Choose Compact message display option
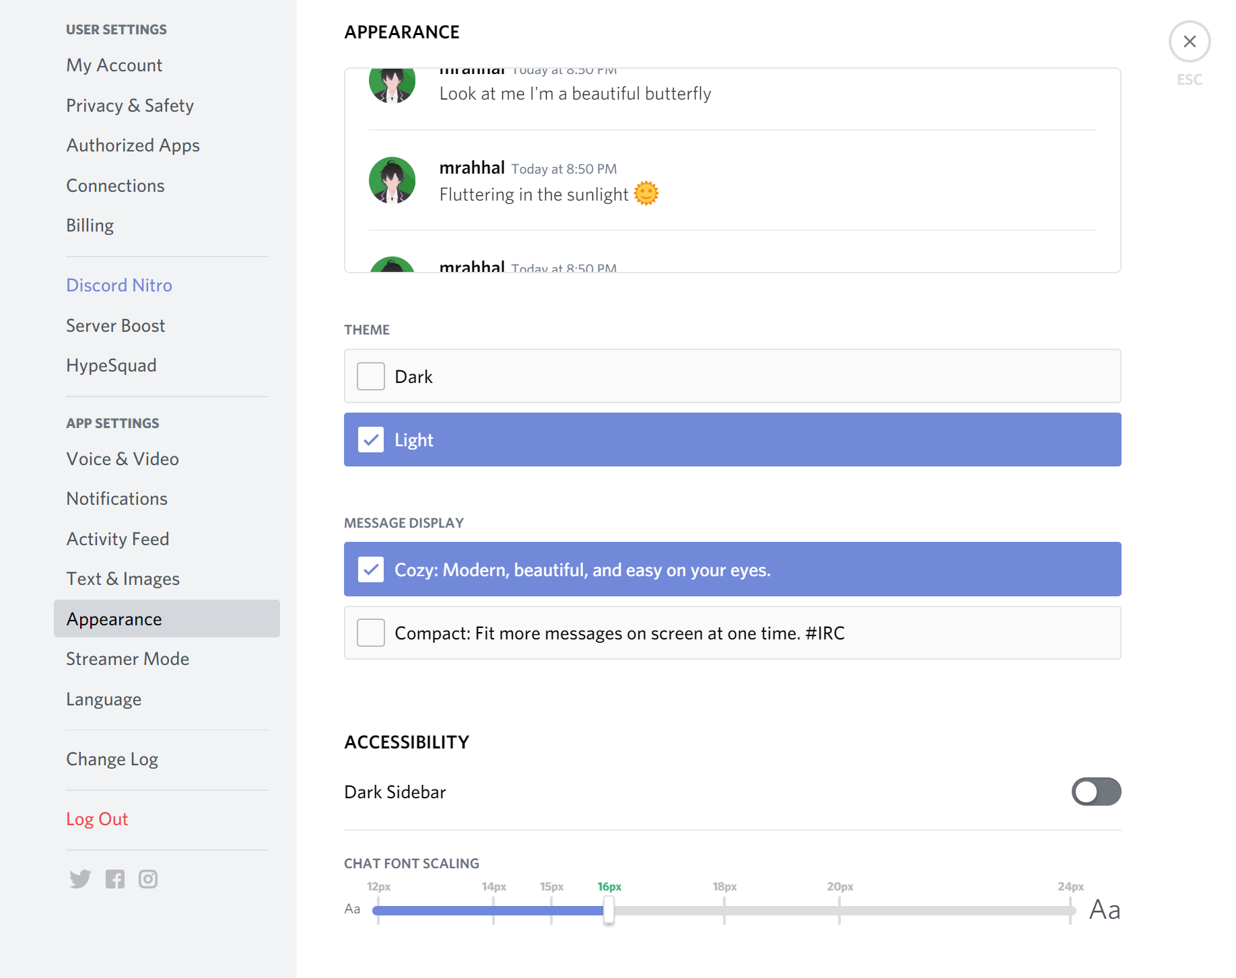The height and width of the screenshot is (978, 1236). tap(732, 633)
